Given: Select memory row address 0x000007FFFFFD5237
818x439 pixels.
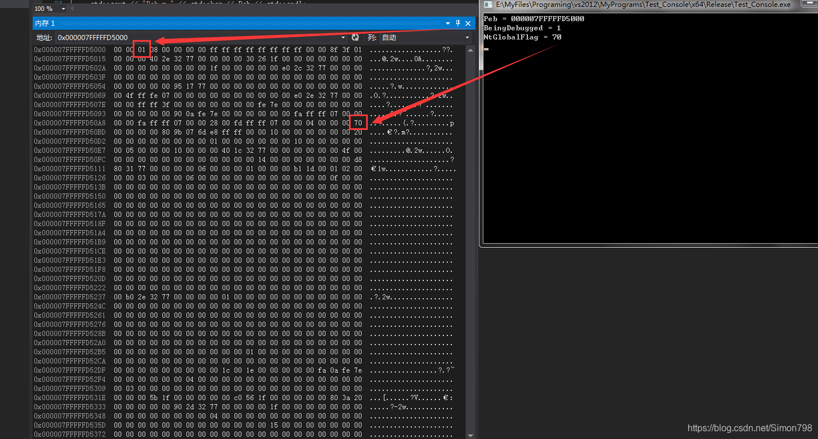Looking at the screenshot, I should click(70, 297).
